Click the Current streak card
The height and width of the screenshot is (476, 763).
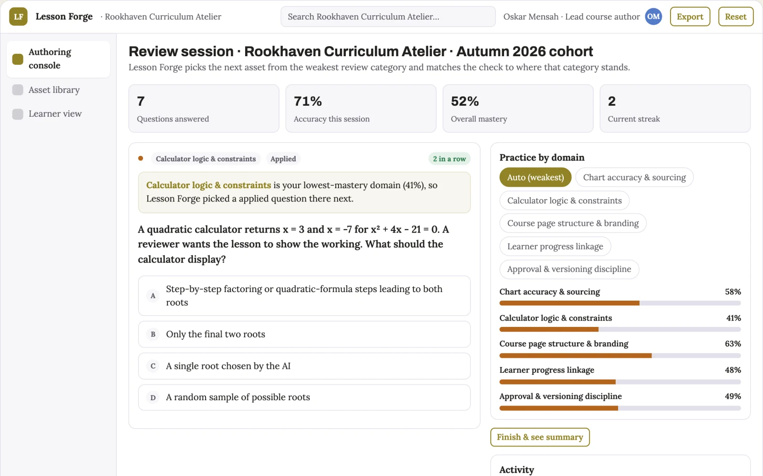[675, 109]
